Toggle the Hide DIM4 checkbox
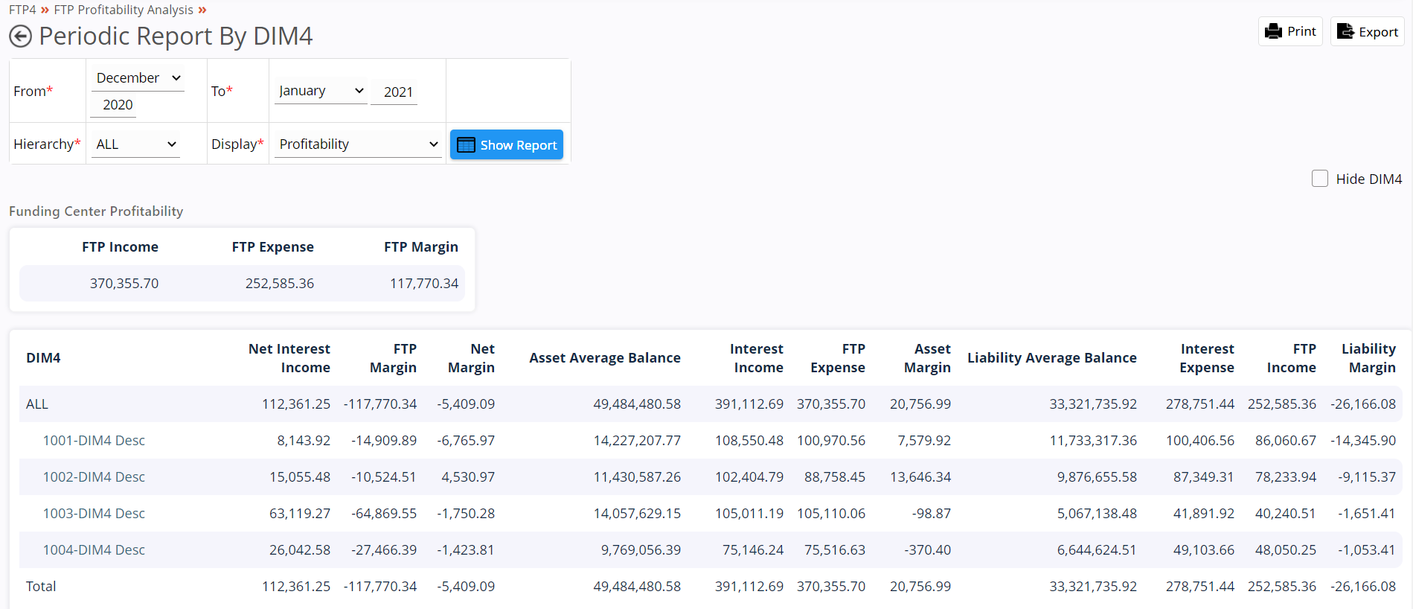Screen dimensions: 1413x609 click(1320, 179)
